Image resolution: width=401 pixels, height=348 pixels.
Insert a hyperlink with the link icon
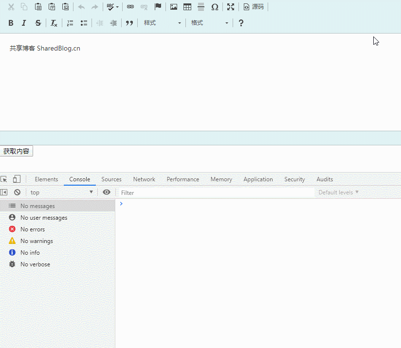[130, 7]
